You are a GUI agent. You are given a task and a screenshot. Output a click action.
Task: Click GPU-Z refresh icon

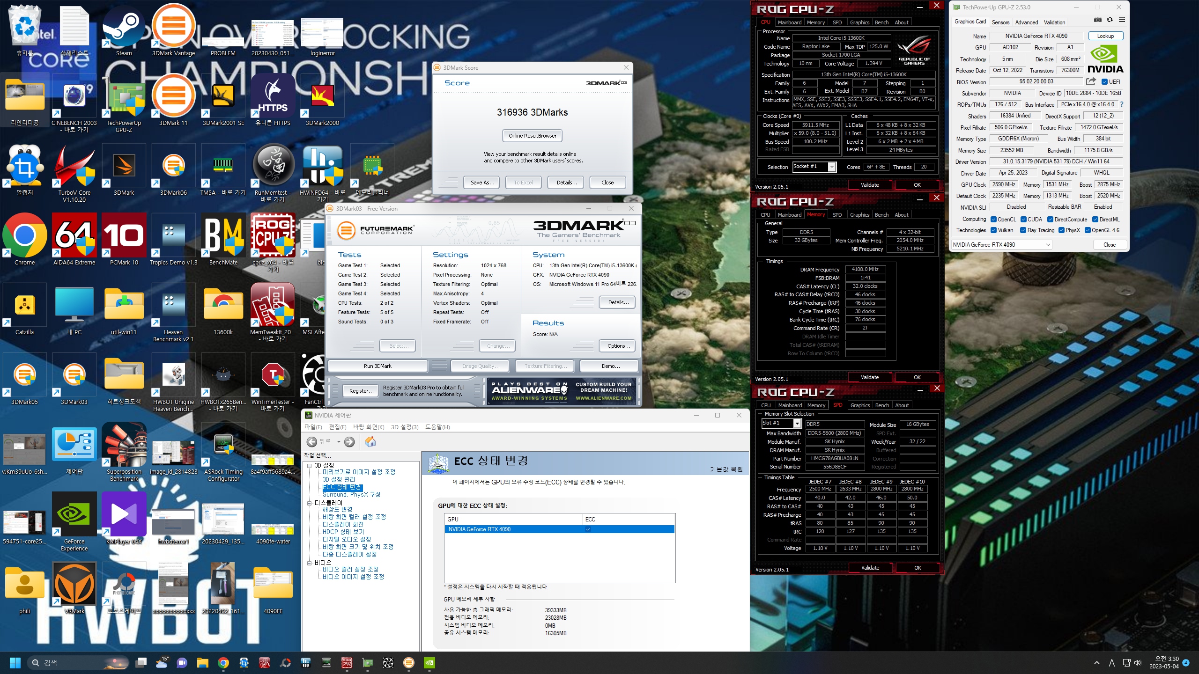[1110, 20]
